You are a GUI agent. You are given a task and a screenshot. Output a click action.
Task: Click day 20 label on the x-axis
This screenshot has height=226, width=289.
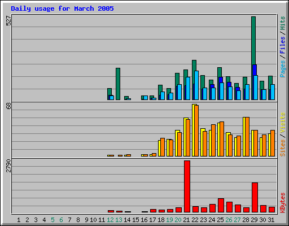pyautogui.click(x=178, y=220)
